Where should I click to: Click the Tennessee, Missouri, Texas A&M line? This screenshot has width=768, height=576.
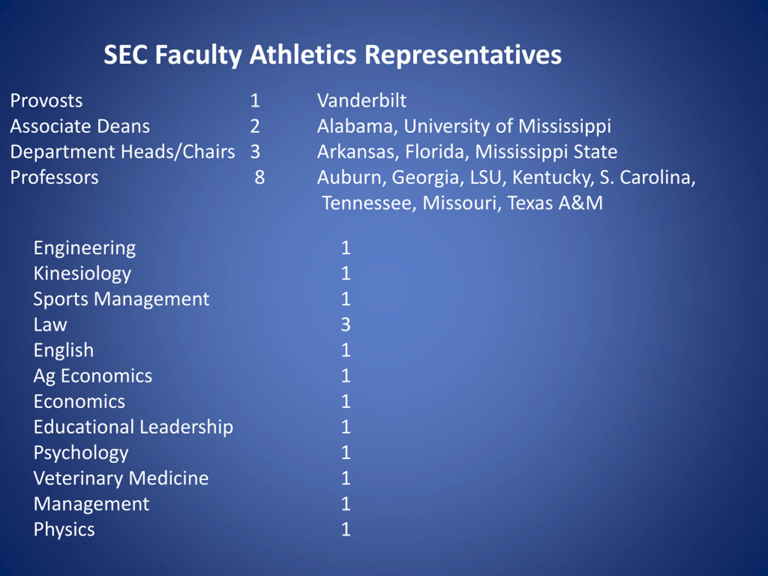tap(462, 203)
